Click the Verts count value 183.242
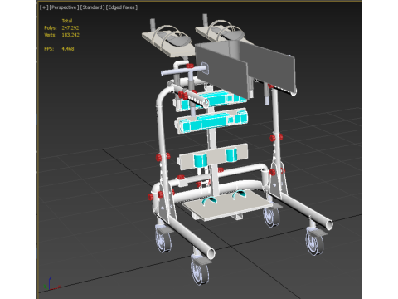The image size is (398, 299). pos(70,35)
